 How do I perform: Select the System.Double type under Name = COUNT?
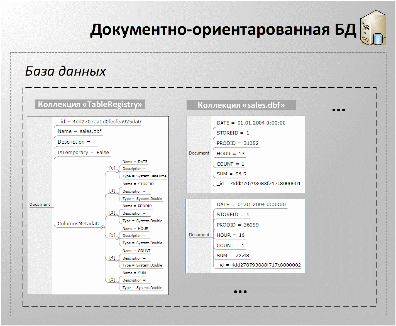pos(142,265)
